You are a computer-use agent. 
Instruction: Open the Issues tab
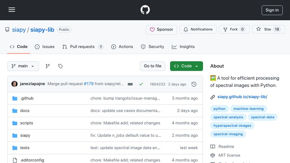click(x=45, y=47)
